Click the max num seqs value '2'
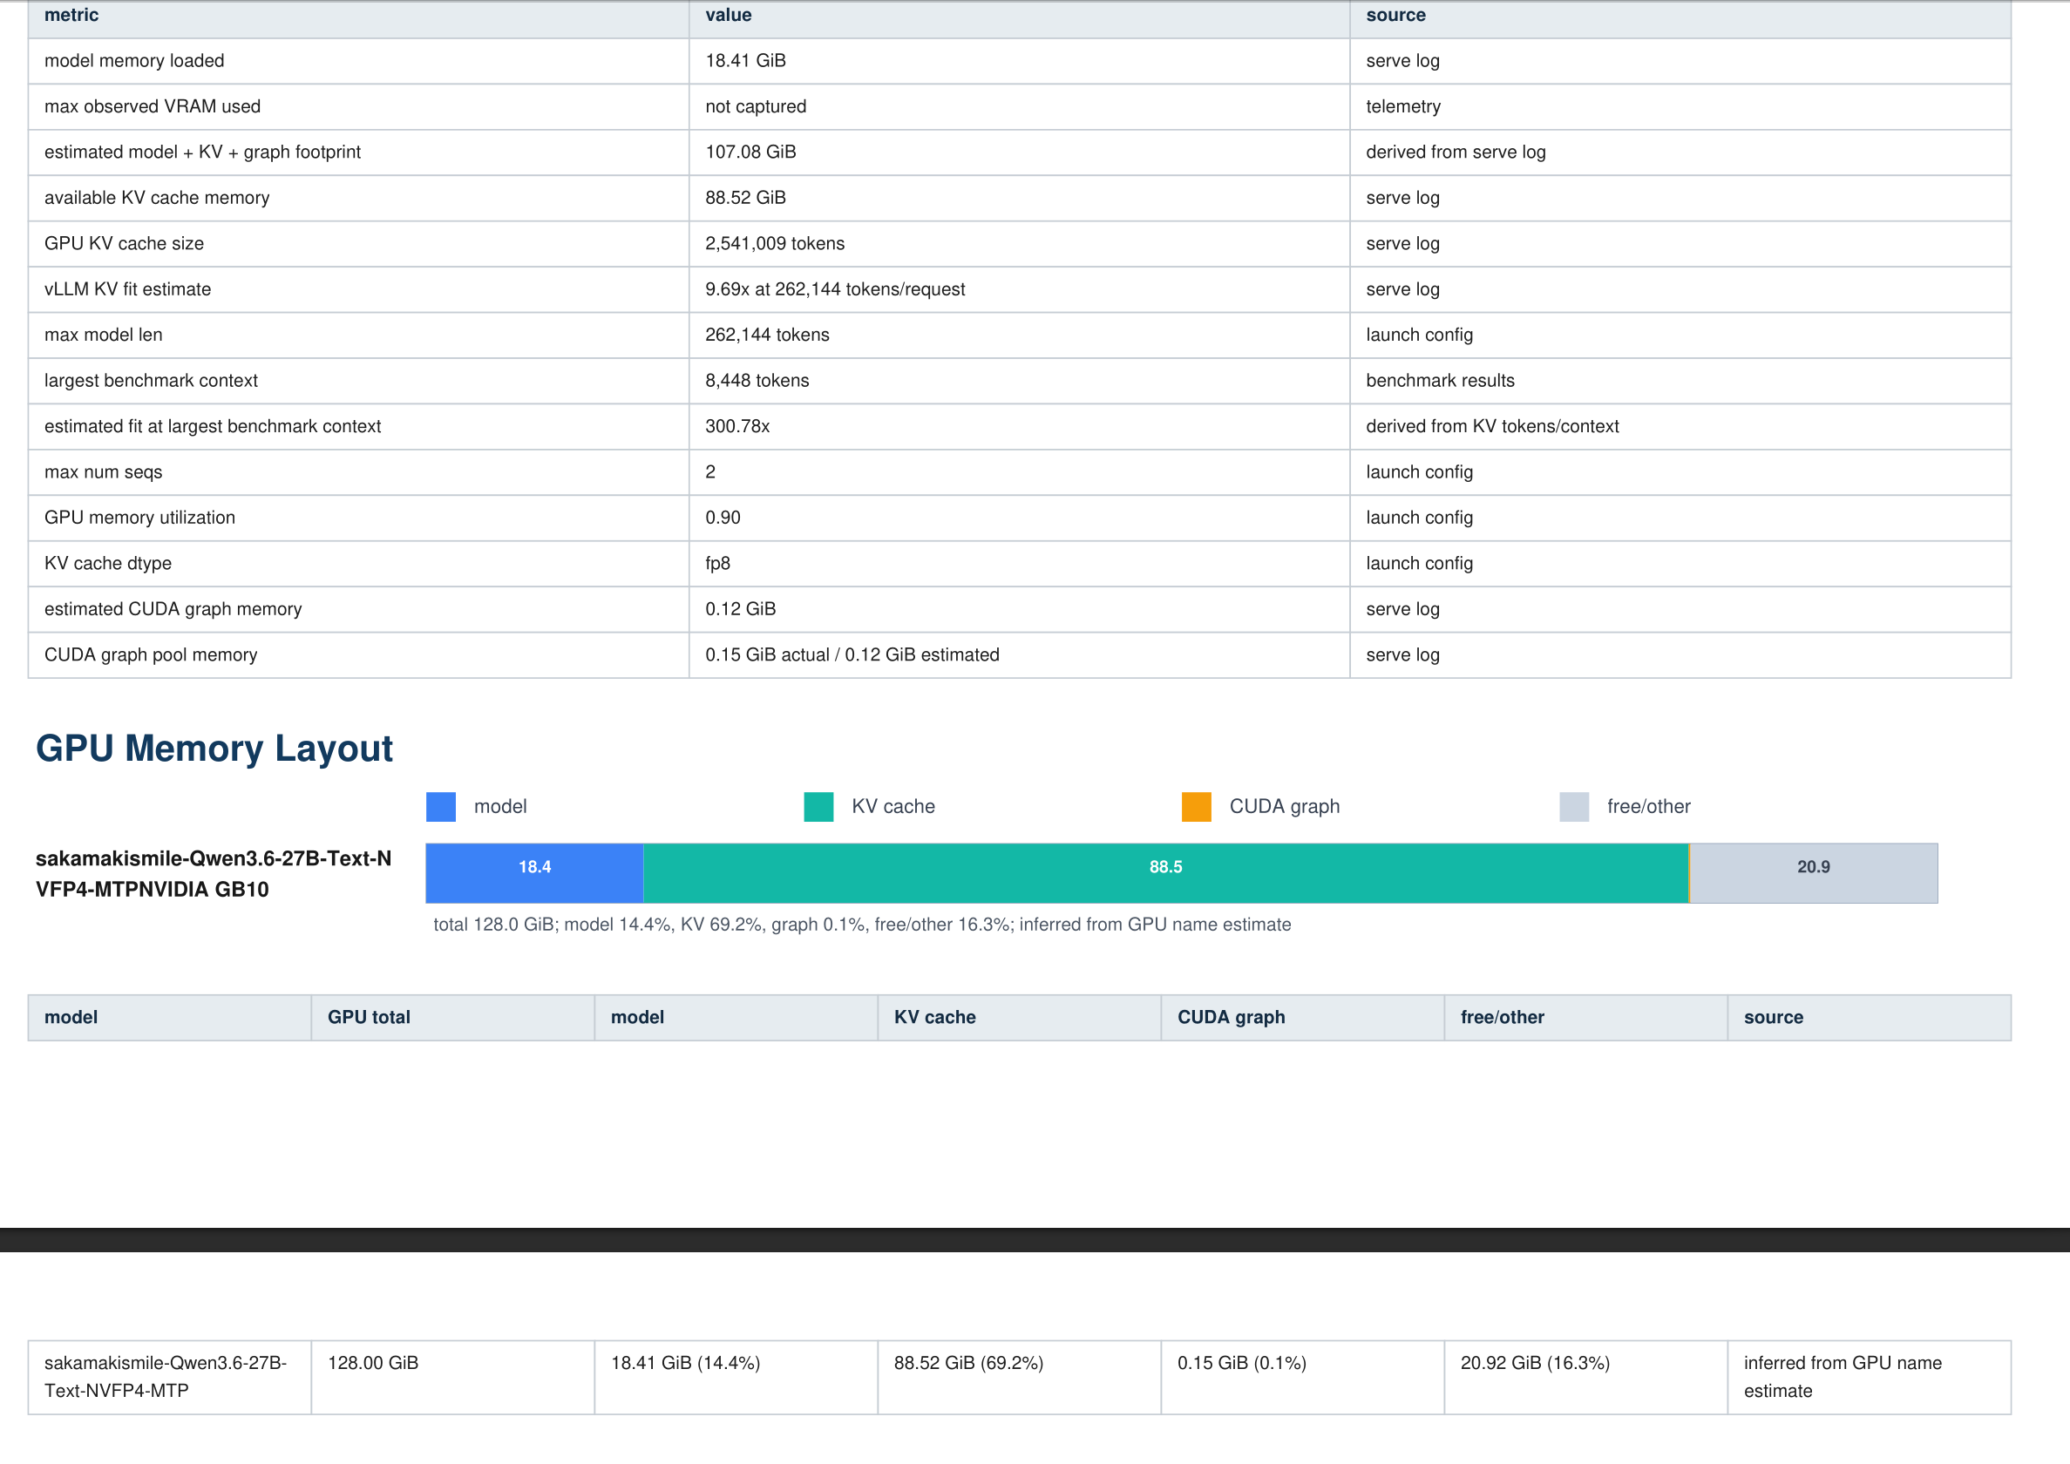The image size is (2070, 1464). pyautogui.click(x=710, y=472)
